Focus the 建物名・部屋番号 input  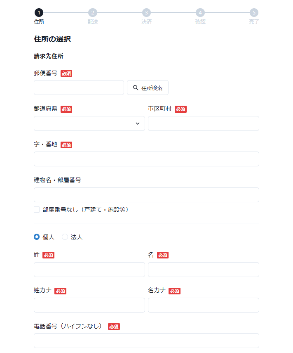(146, 195)
